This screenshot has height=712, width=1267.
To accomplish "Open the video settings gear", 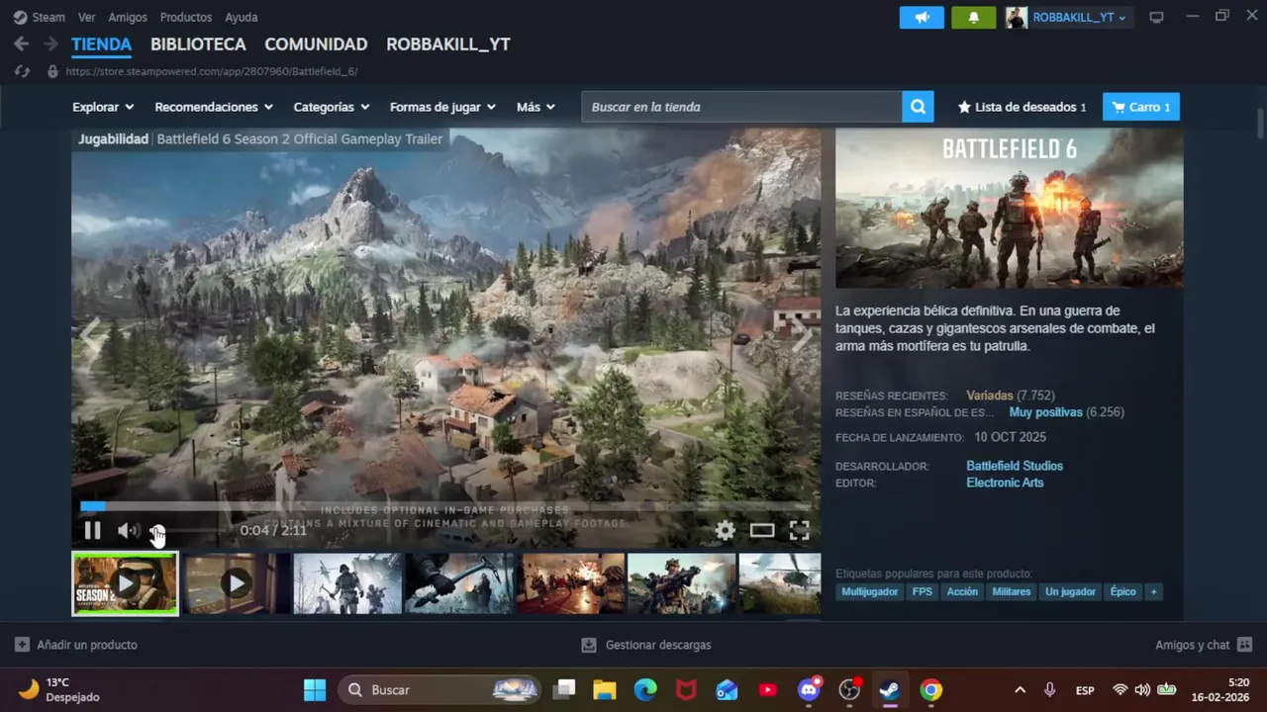I will (x=726, y=530).
